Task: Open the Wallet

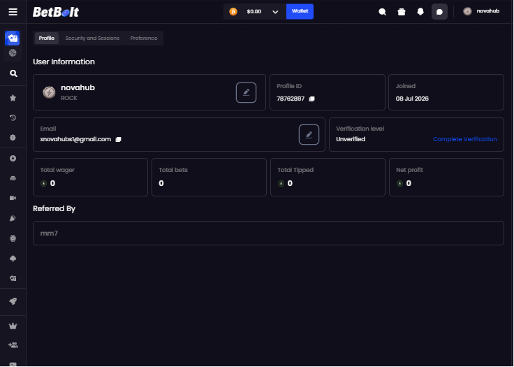Action: 300,11
